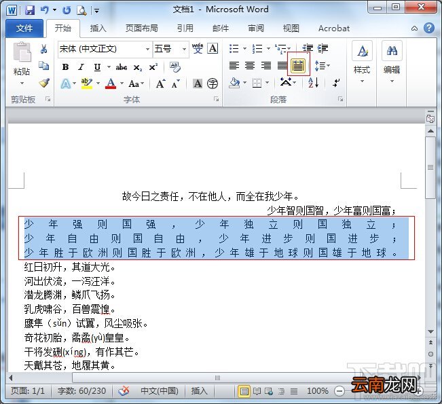Click the 页面: 1/1 page indicator

click(x=28, y=390)
